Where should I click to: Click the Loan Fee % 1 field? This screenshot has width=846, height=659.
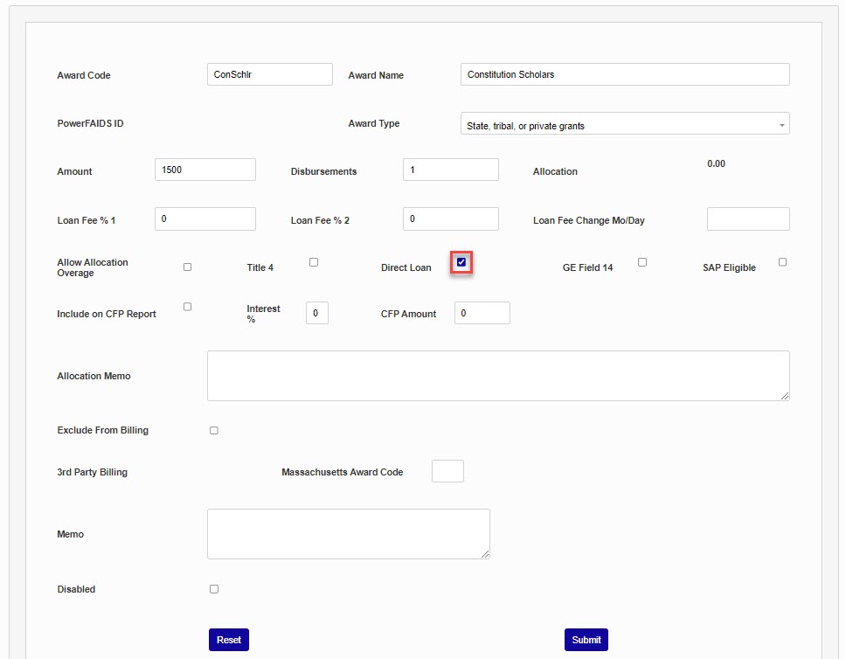(x=205, y=219)
